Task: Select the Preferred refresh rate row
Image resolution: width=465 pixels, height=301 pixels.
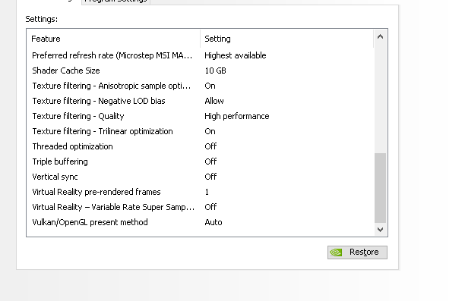Action: [200, 55]
